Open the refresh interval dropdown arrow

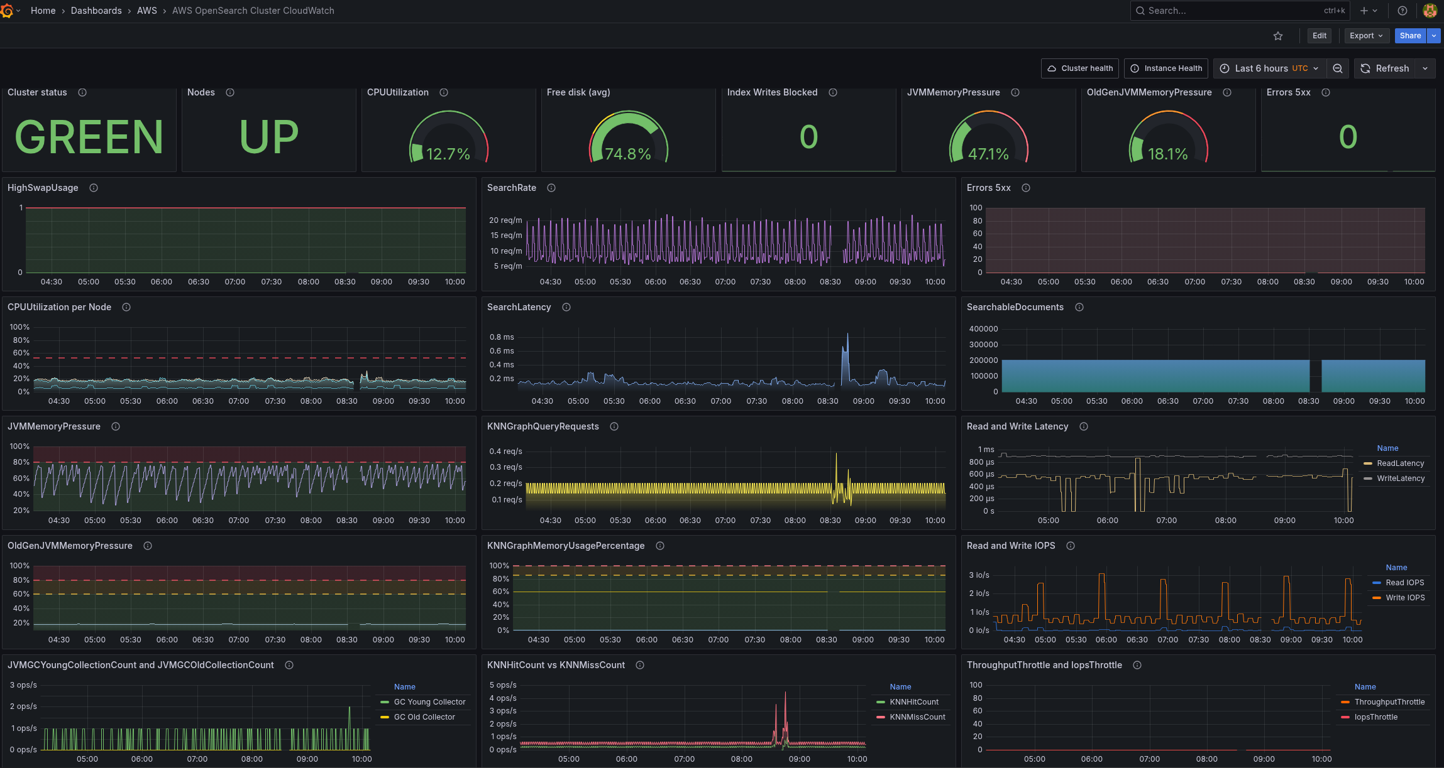pyautogui.click(x=1425, y=68)
